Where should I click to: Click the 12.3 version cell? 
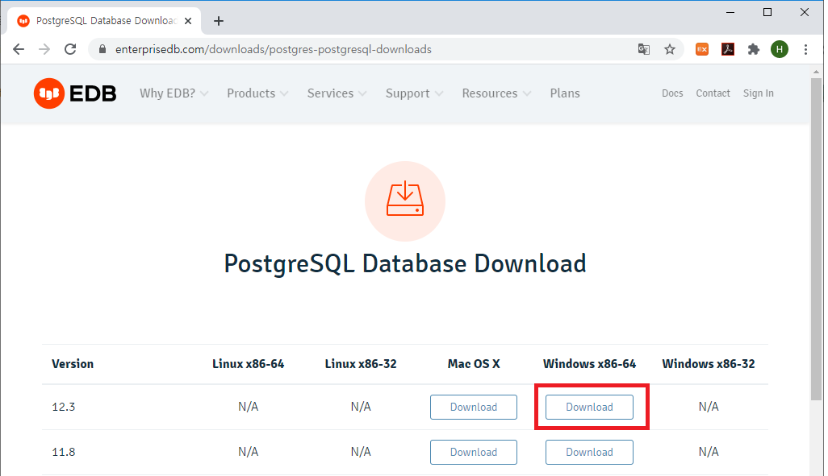(64, 407)
